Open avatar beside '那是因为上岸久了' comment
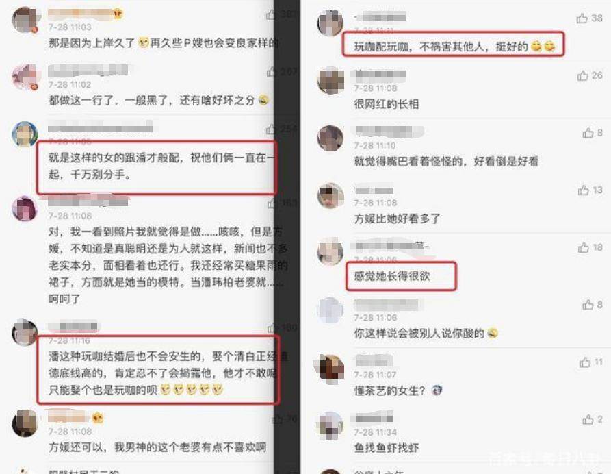The width and height of the screenshot is (611, 474). pyautogui.click(x=26, y=19)
